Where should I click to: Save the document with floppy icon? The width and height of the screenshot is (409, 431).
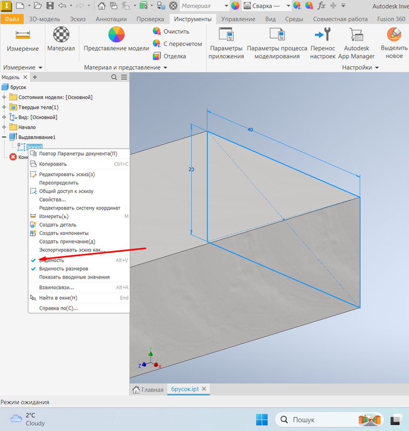50,5
